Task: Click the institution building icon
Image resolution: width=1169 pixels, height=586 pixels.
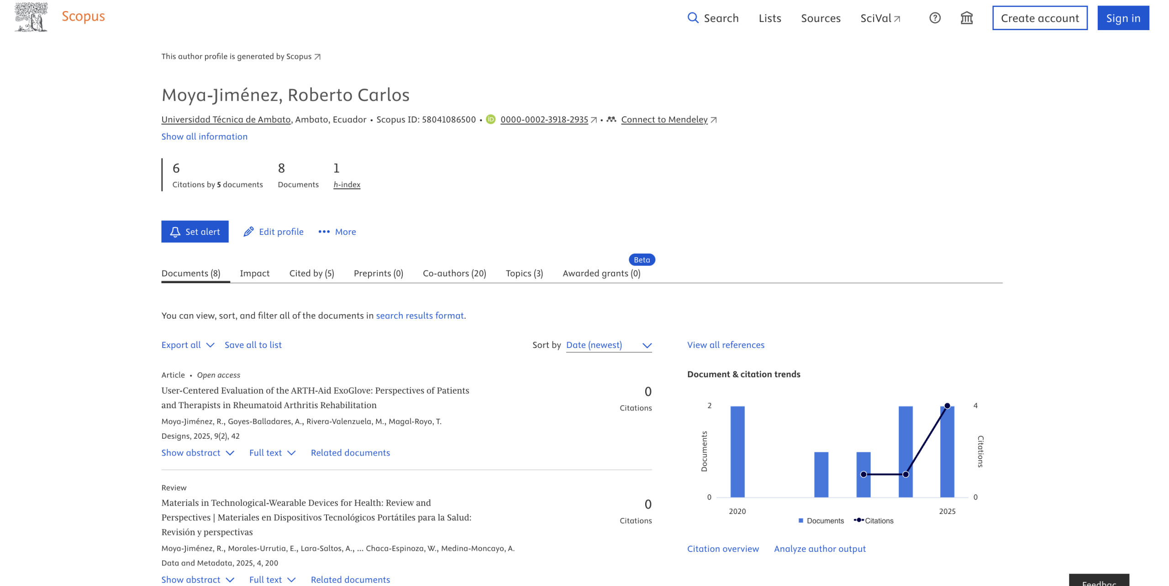Action: (966, 18)
